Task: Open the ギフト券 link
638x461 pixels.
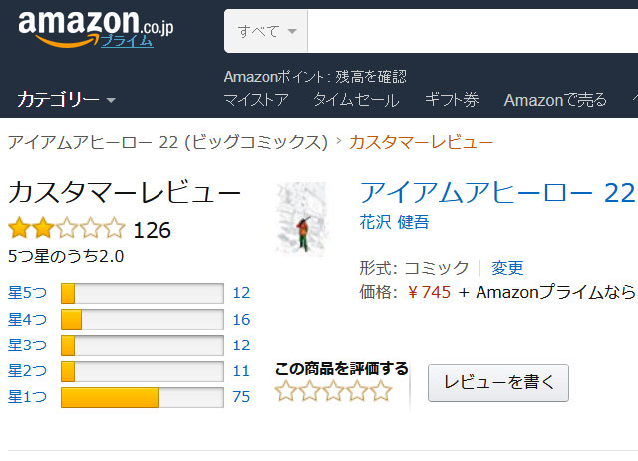Action: coord(452,99)
